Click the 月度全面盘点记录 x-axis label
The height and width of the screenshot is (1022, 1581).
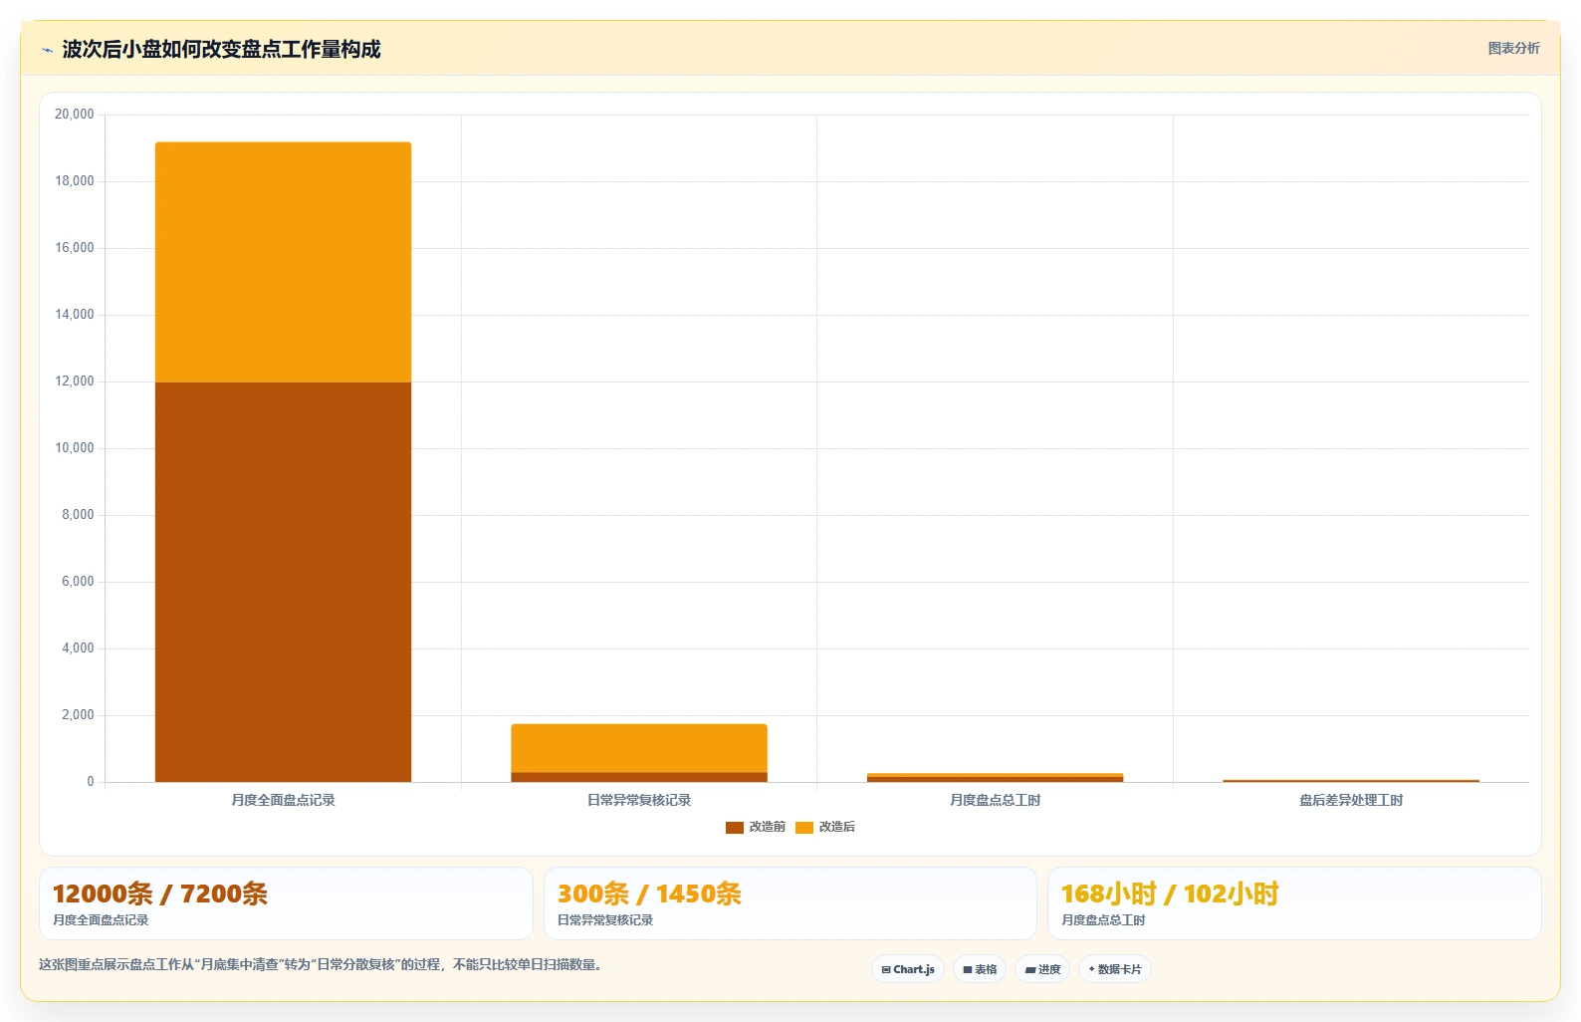pyautogui.click(x=283, y=800)
